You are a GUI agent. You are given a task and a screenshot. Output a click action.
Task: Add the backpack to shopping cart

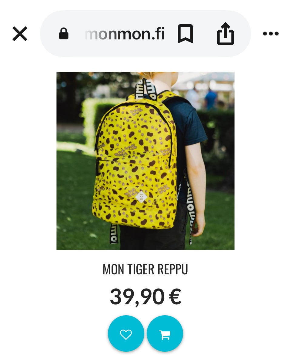165,333
